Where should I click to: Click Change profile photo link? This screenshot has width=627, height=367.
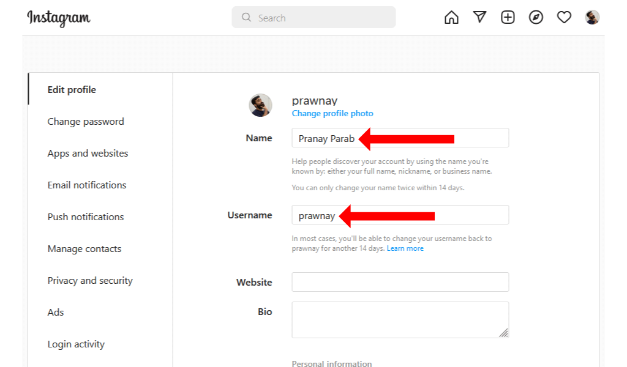[x=332, y=114]
